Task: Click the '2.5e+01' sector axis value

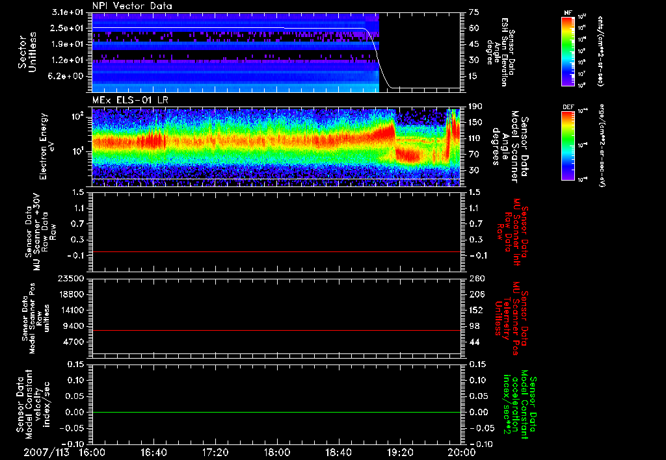Action: (67, 28)
